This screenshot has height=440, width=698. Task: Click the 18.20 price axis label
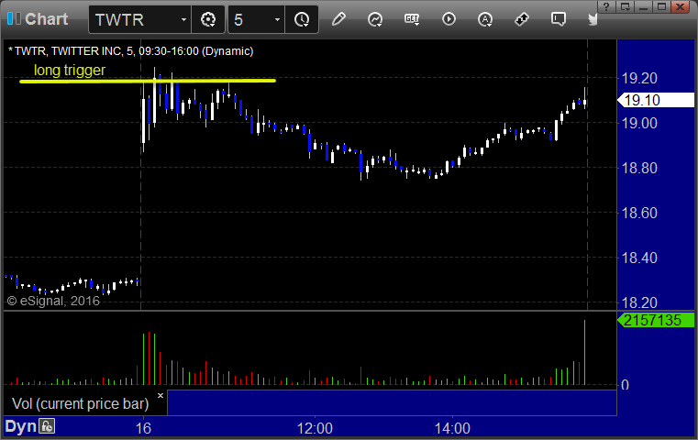tap(639, 303)
